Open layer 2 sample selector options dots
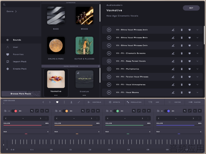206x154 pixels. click(97, 119)
